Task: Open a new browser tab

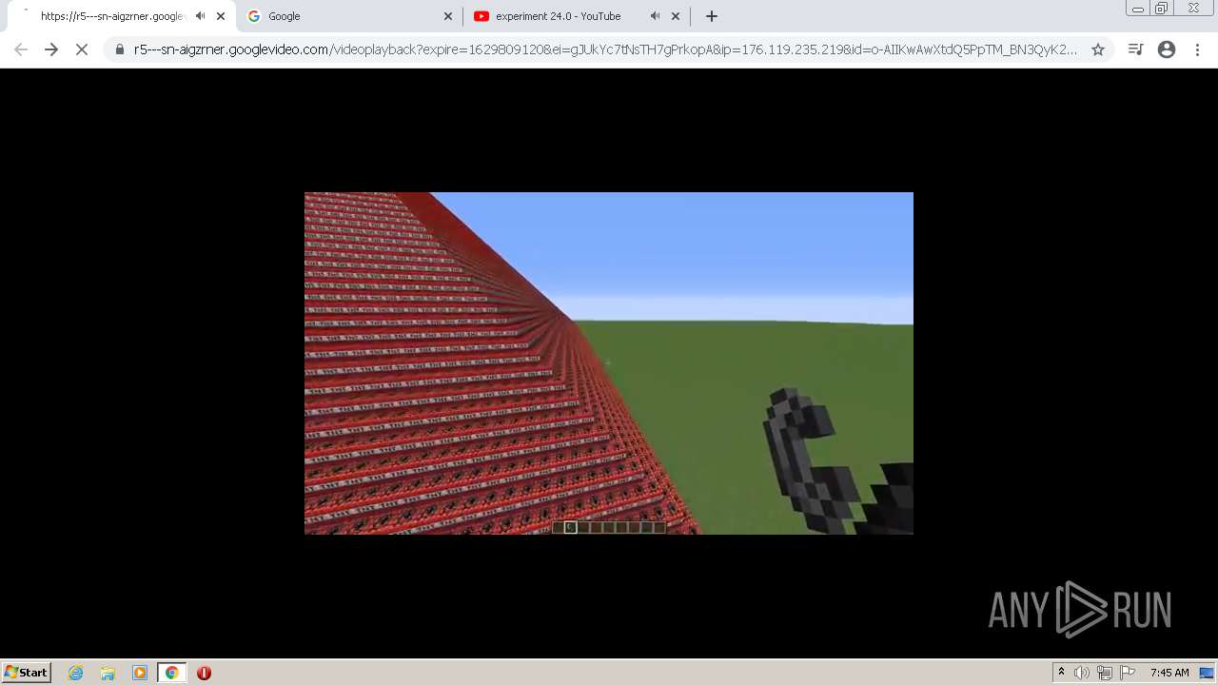Action: pos(712,16)
